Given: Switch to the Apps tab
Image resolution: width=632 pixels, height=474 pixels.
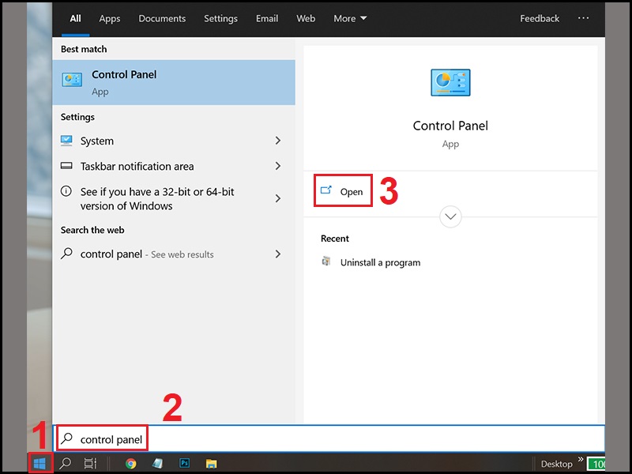Looking at the screenshot, I should [110, 18].
